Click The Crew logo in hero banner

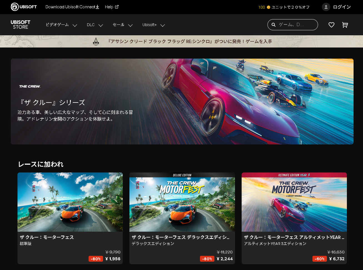pos(30,86)
